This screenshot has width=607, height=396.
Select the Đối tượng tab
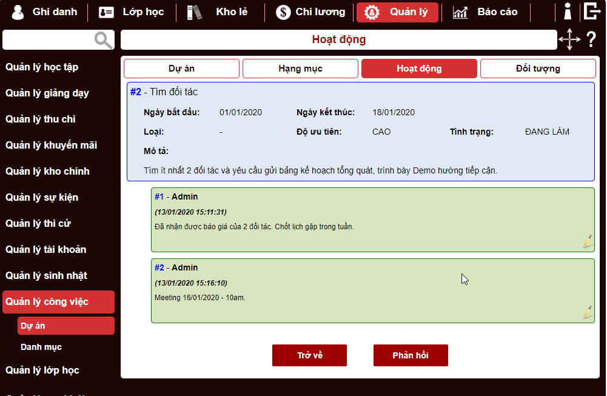coord(538,69)
